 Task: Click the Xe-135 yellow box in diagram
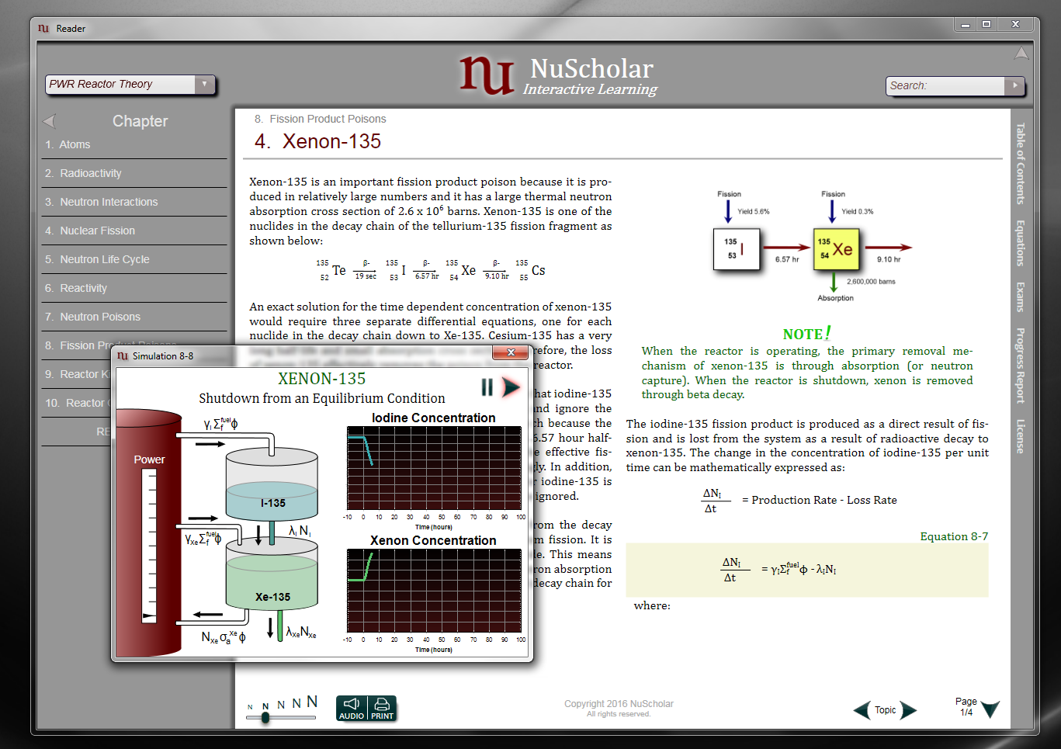click(836, 249)
